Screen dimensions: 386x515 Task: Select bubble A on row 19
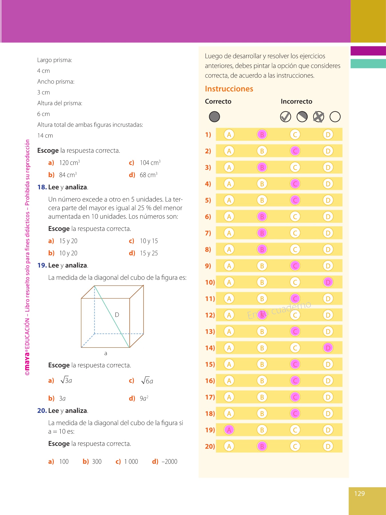[x=229, y=430]
